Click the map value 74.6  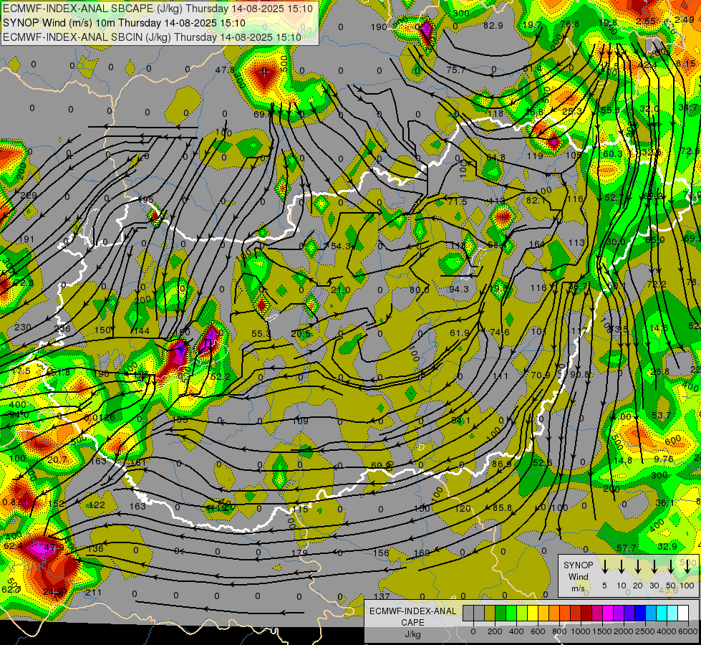[499, 332]
